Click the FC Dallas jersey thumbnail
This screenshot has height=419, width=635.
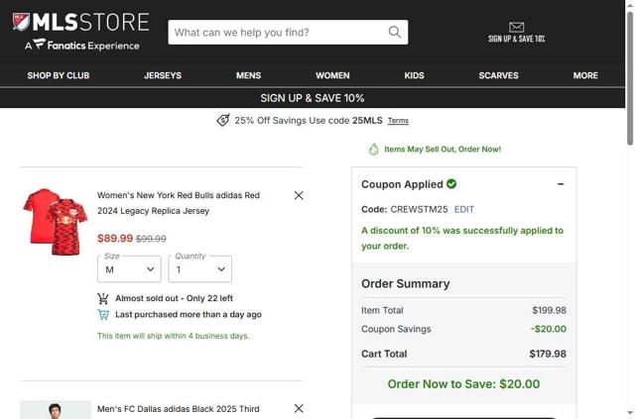[56, 410]
